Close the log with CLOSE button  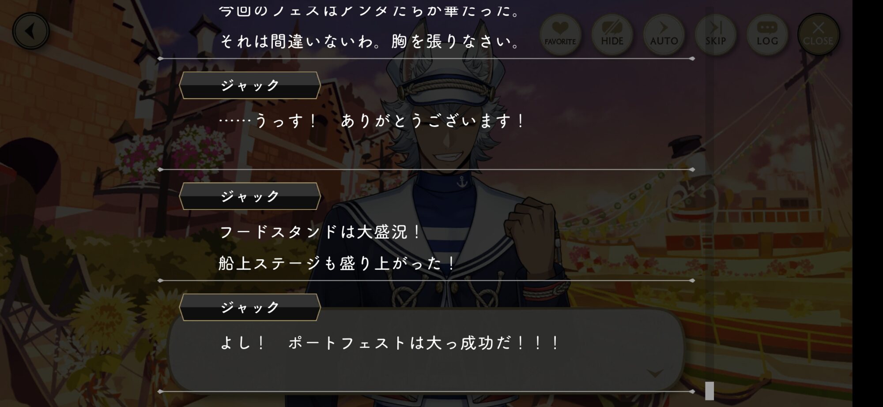tap(818, 34)
